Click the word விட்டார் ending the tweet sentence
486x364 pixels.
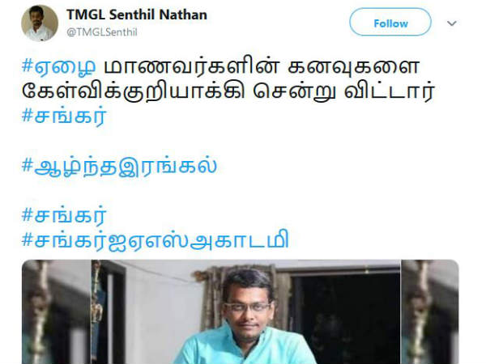point(390,91)
